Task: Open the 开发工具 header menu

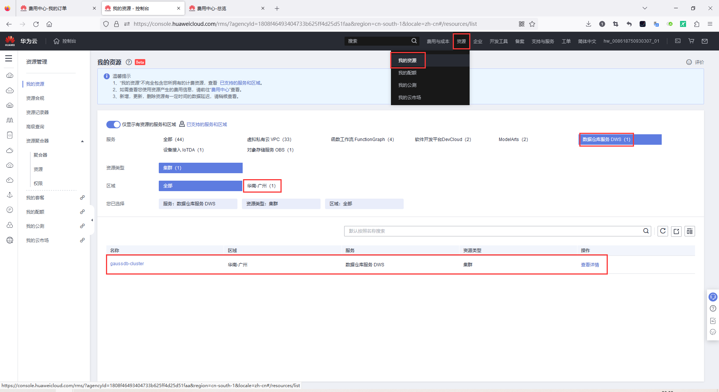Action: 498,41
